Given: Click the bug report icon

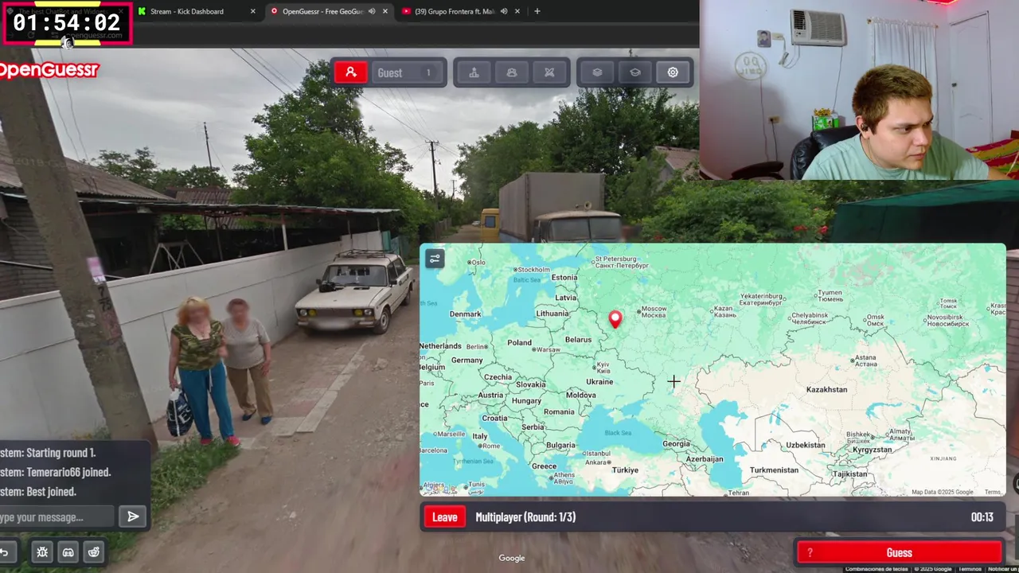Looking at the screenshot, I should click(42, 552).
